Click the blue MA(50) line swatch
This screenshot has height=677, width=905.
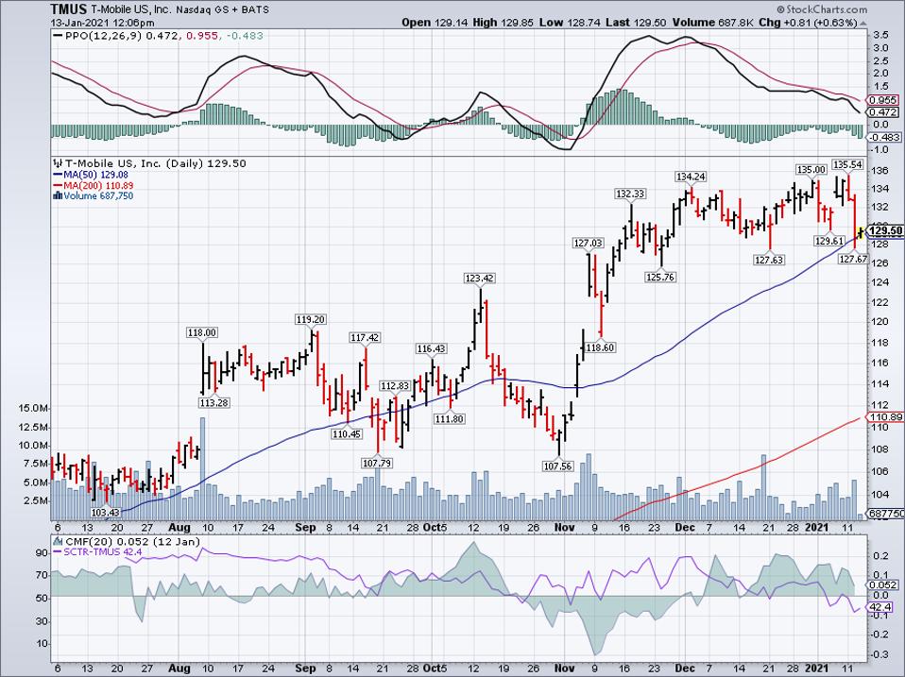[58, 175]
